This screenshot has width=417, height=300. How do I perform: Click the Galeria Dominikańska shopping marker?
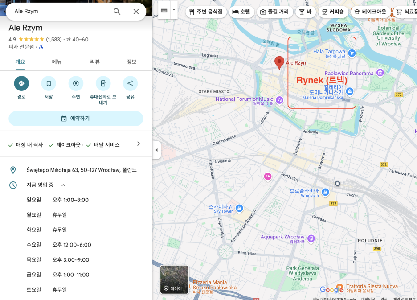click(x=349, y=91)
